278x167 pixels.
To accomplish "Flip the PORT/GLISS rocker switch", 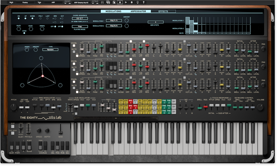I will (x=29, y=146).
